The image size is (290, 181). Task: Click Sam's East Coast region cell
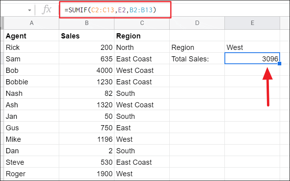coord(141,59)
